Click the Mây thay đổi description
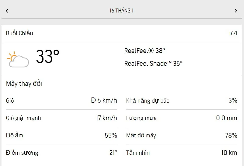 [24, 84]
